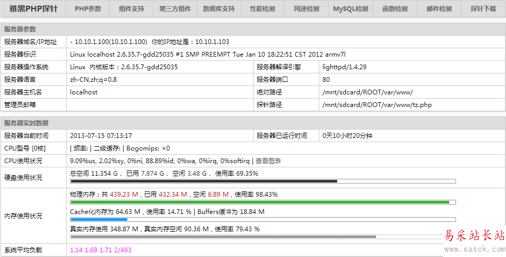Open 数据库支持 in the top menu
This screenshot has height=257, width=506.
[219, 9]
